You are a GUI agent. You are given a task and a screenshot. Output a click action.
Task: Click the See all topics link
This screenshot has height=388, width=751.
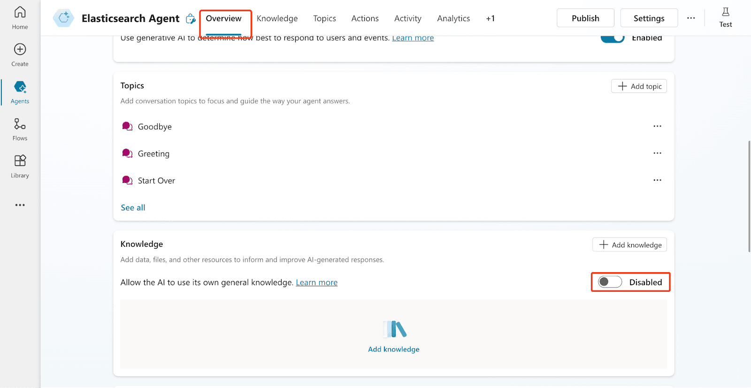click(x=133, y=208)
